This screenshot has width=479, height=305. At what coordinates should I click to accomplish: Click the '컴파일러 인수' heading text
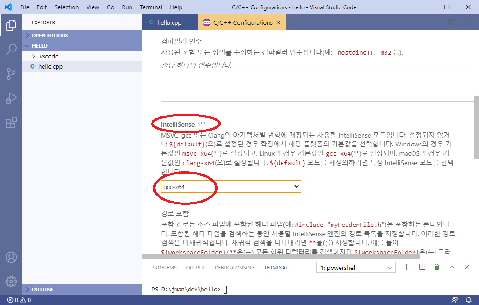tap(181, 41)
